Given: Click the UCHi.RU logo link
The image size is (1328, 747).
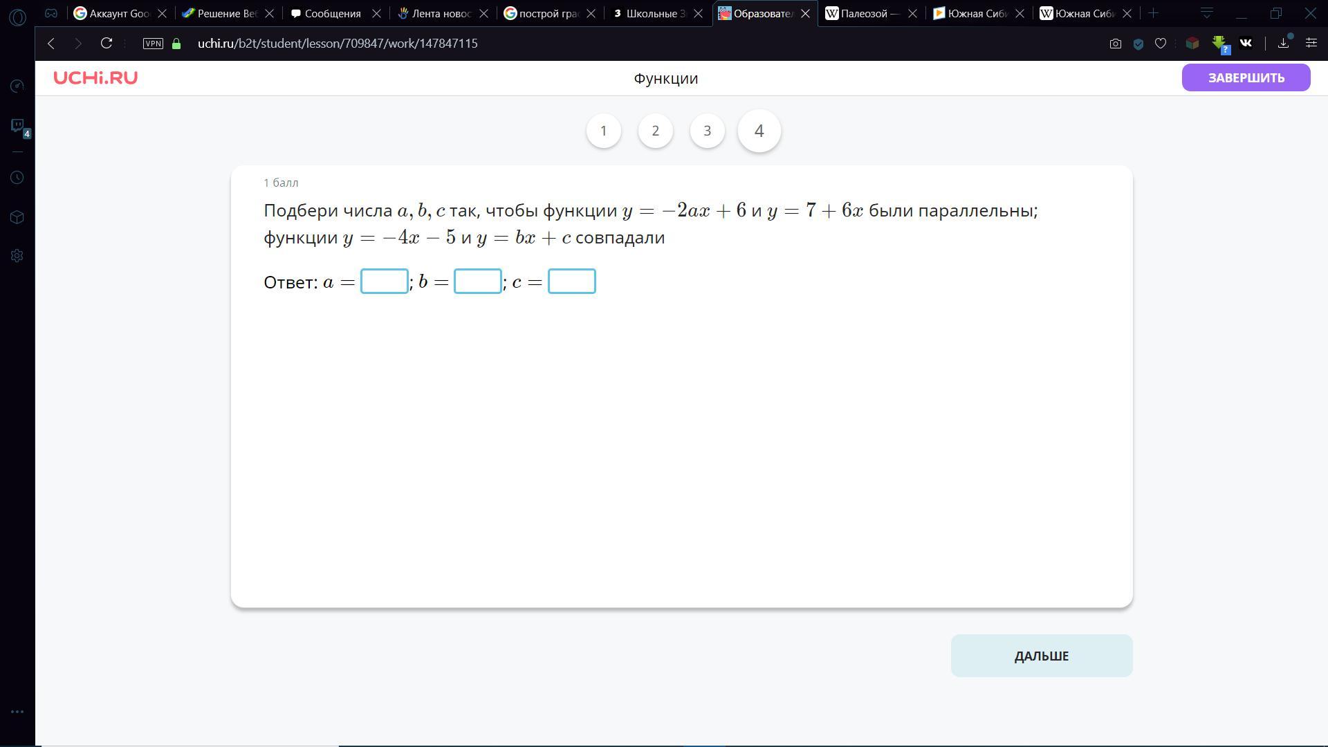Looking at the screenshot, I should click(95, 78).
